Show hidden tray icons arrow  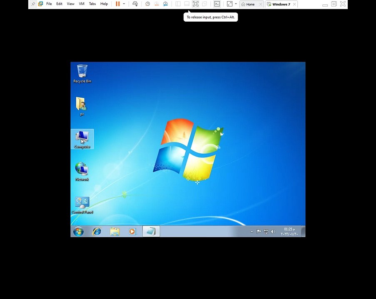(252, 232)
